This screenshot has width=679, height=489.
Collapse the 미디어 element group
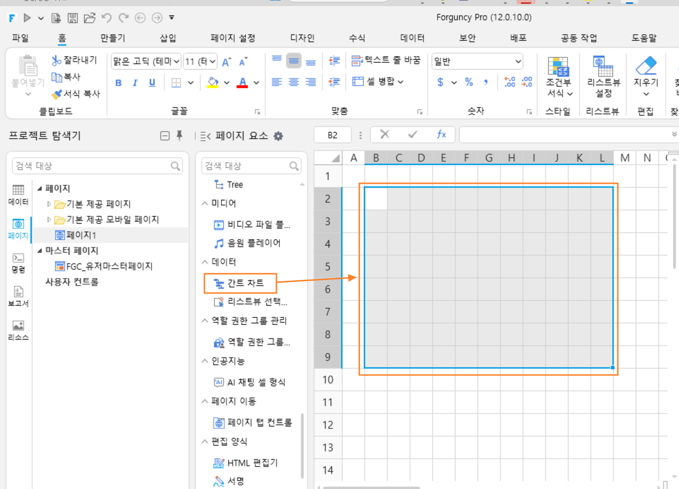coord(205,203)
